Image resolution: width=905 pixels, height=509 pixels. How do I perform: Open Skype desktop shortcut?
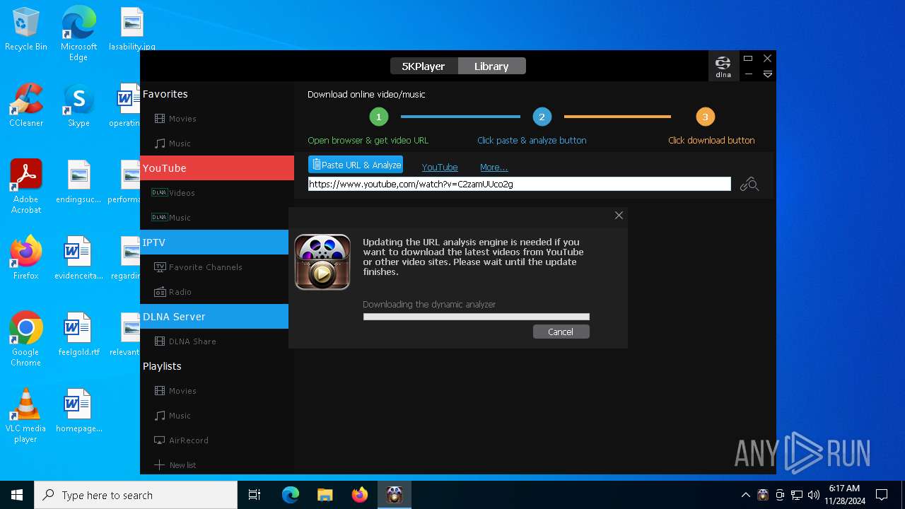78,106
